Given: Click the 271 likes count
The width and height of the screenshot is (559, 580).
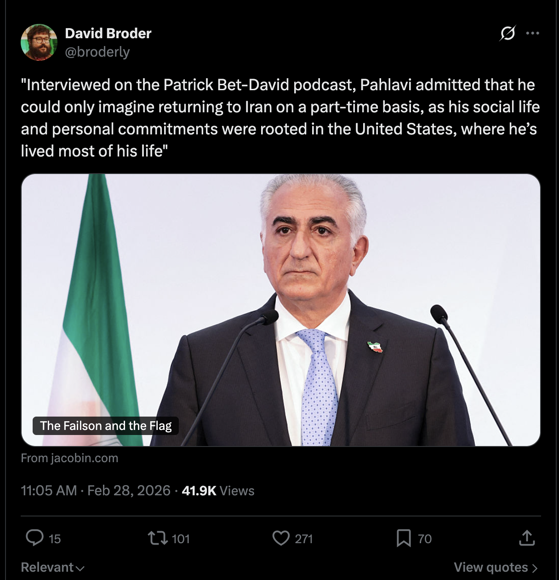Looking at the screenshot, I should pyautogui.click(x=304, y=539).
